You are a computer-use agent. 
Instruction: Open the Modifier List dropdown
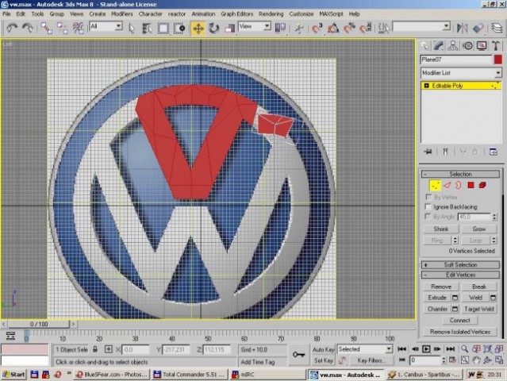pyautogui.click(x=461, y=73)
